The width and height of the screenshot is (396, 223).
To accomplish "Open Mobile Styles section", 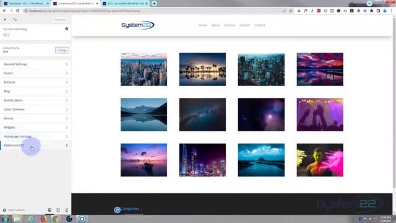I will (36, 100).
